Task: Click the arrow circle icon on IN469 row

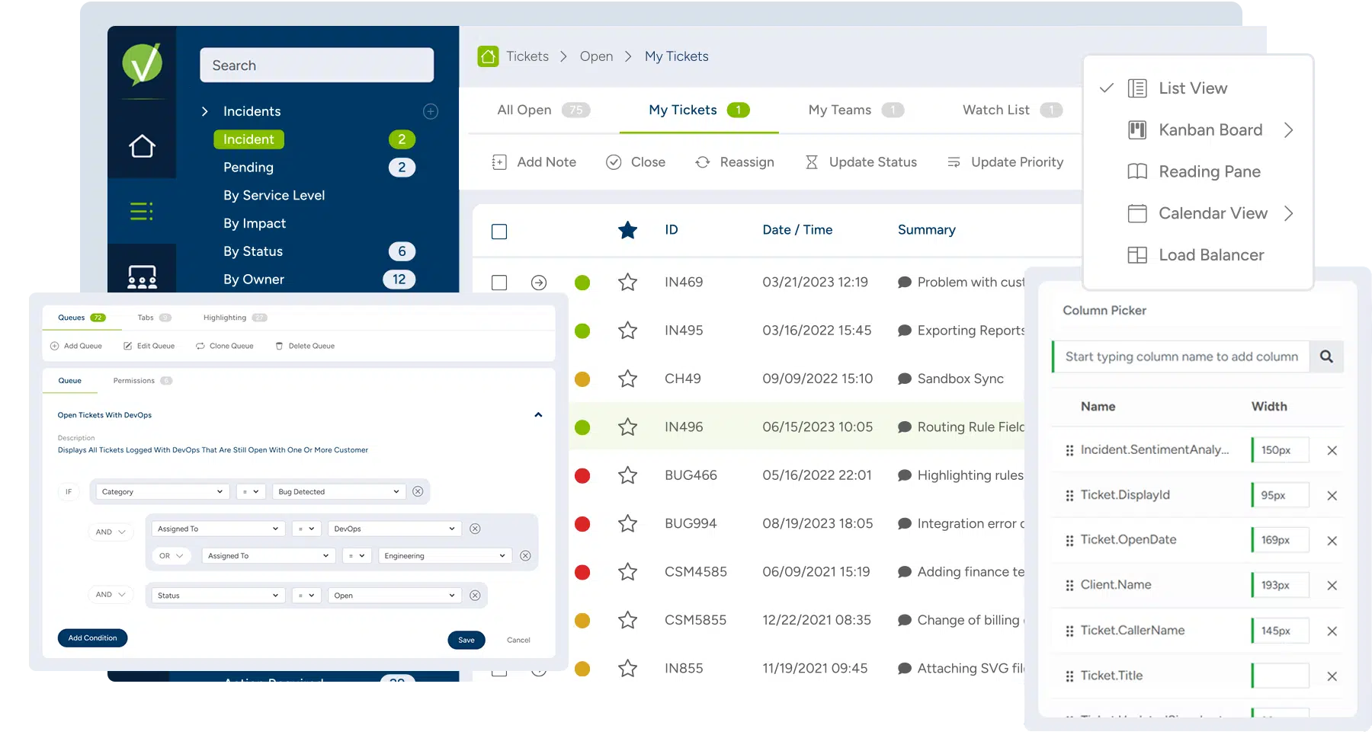Action: (539, 283)
